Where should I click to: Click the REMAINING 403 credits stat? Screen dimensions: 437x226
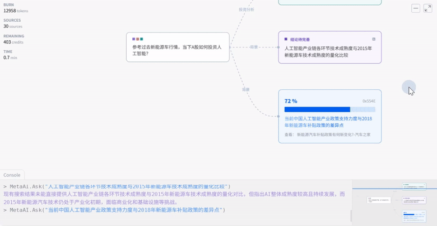tap(13, 40)
